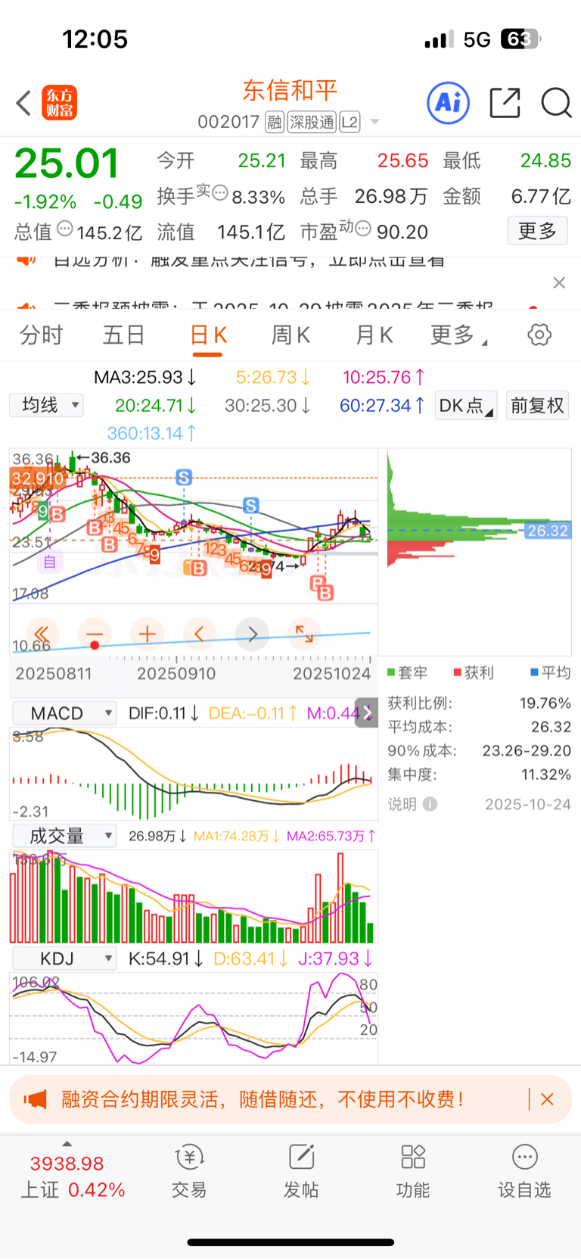Tap info icon beside 说明
Screen dimensions: 581x1259
click(x=430, y=804)
